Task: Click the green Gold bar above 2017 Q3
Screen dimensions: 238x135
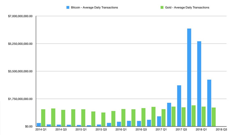Action: (x=183, y=117)
